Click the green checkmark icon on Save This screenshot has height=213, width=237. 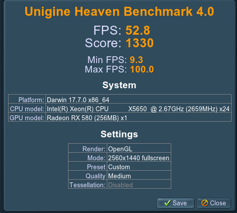[x=167, y=203]
